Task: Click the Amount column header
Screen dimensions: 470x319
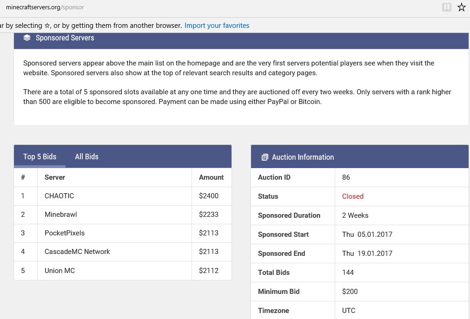Action: click(211, 177)
